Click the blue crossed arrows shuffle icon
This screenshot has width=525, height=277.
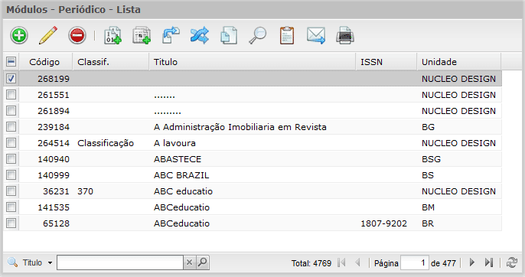click(x=200, y=35)
